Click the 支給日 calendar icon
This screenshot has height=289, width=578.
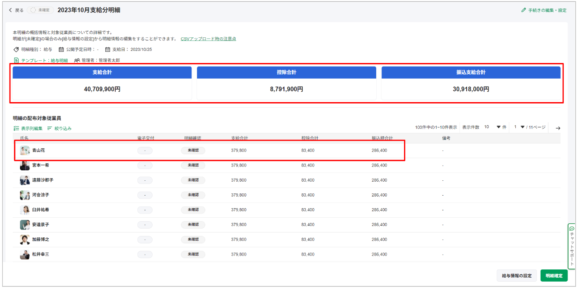108,50
